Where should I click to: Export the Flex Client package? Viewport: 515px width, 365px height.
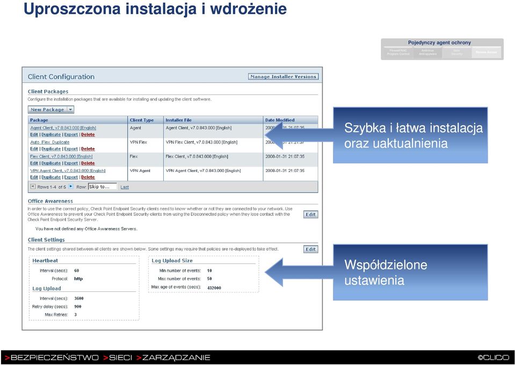(71, 163)
